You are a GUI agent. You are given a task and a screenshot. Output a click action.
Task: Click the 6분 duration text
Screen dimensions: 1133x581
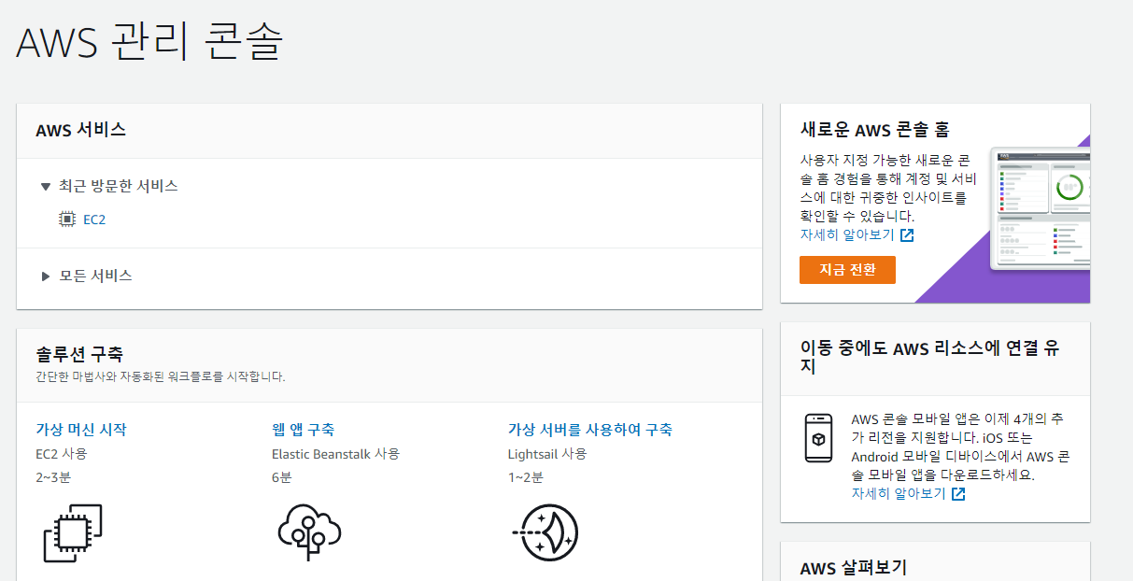(x=282, y=477)
